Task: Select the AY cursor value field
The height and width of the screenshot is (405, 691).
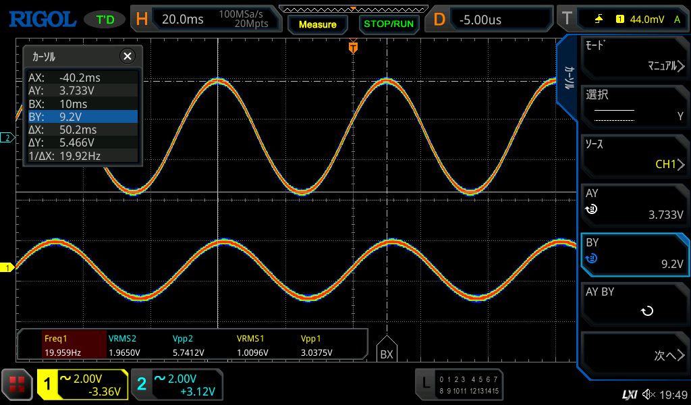Action: point(634,205)
